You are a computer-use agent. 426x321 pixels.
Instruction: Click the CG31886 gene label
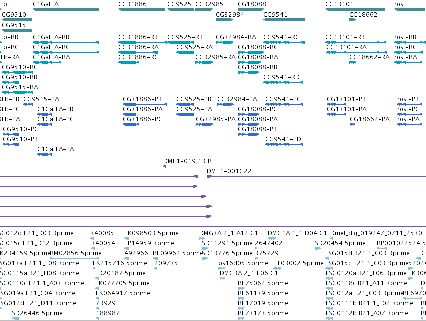pos(132,4)
